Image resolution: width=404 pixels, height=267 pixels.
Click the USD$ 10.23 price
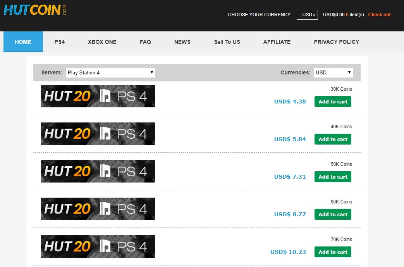(x=288, y=252)
